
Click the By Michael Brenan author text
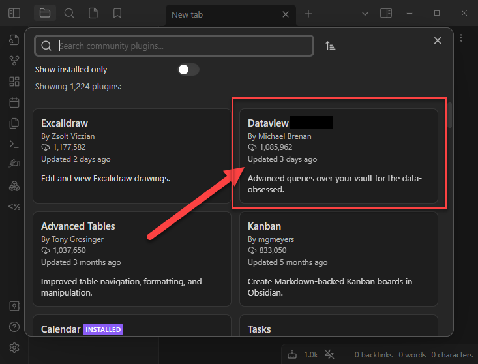click(x=280, y=136)
